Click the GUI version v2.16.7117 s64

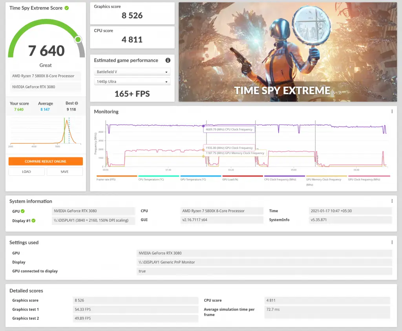pos(222,220)
